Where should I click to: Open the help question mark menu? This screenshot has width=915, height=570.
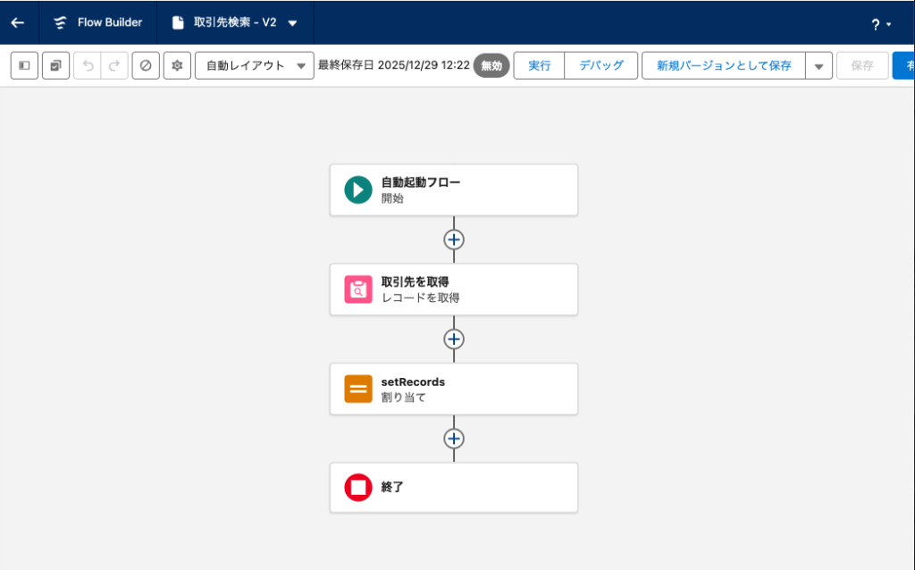pos(880,24)
